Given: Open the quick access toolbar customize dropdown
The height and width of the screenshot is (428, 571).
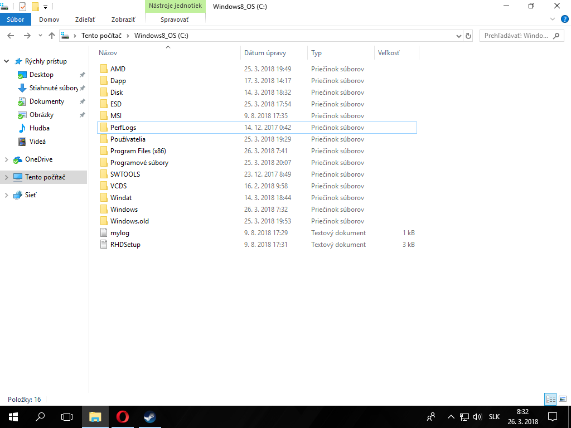Looking at the screenshot, I should (x=45, y=7).
